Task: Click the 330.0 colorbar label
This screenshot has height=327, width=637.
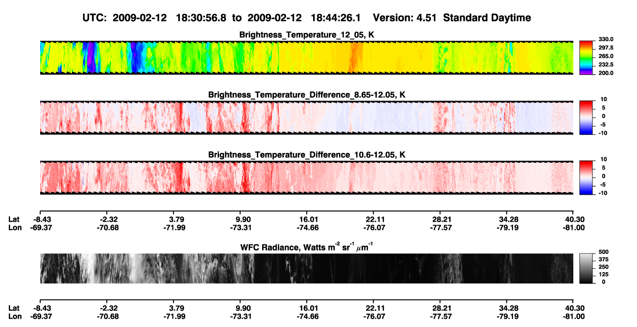Action: 606,39
